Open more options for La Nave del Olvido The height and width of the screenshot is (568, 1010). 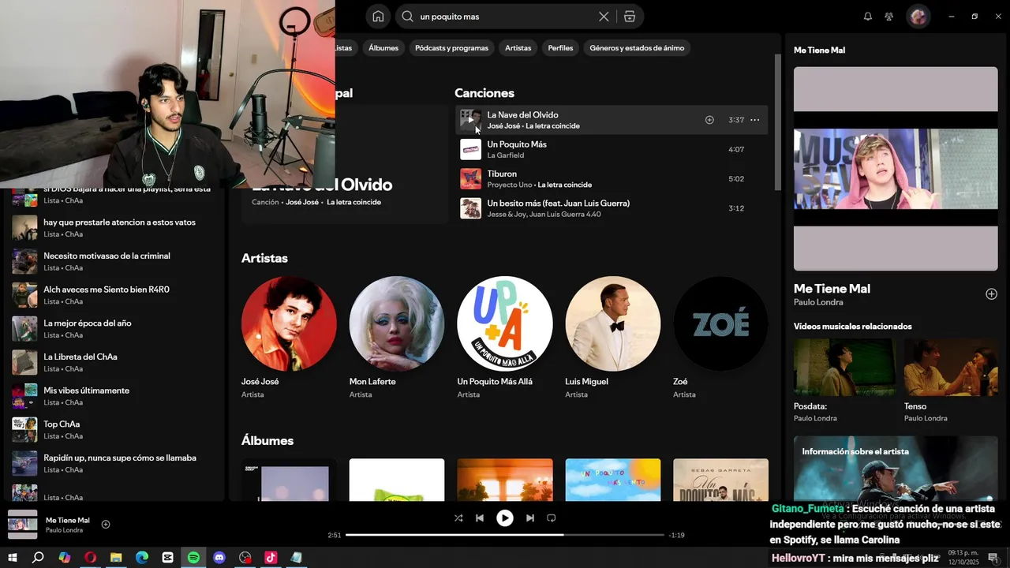coord(754,120)
